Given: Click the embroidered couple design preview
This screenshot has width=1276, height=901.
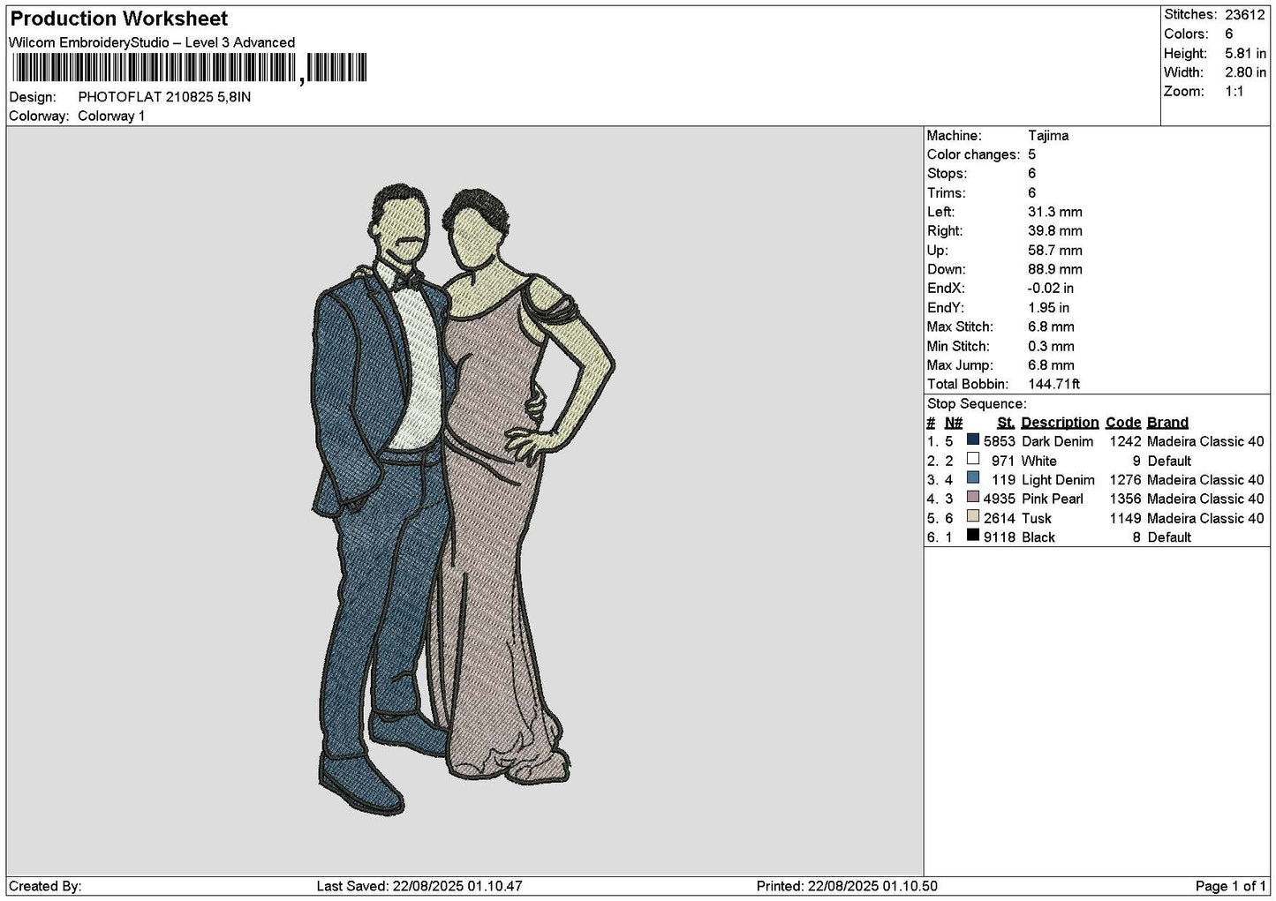Looking at the screenshot, I should (463, 499).
